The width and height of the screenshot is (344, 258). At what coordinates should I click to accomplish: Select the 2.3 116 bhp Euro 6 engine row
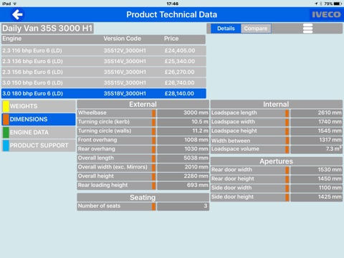point(103,51)
